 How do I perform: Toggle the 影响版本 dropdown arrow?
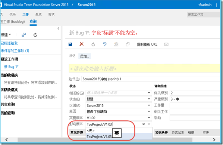click(149, 124)
